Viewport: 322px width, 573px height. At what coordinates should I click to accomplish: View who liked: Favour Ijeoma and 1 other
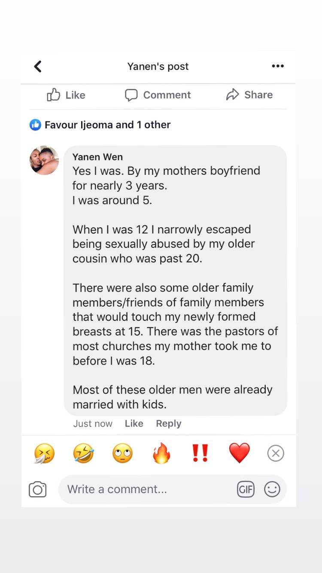tap(107, 125)
